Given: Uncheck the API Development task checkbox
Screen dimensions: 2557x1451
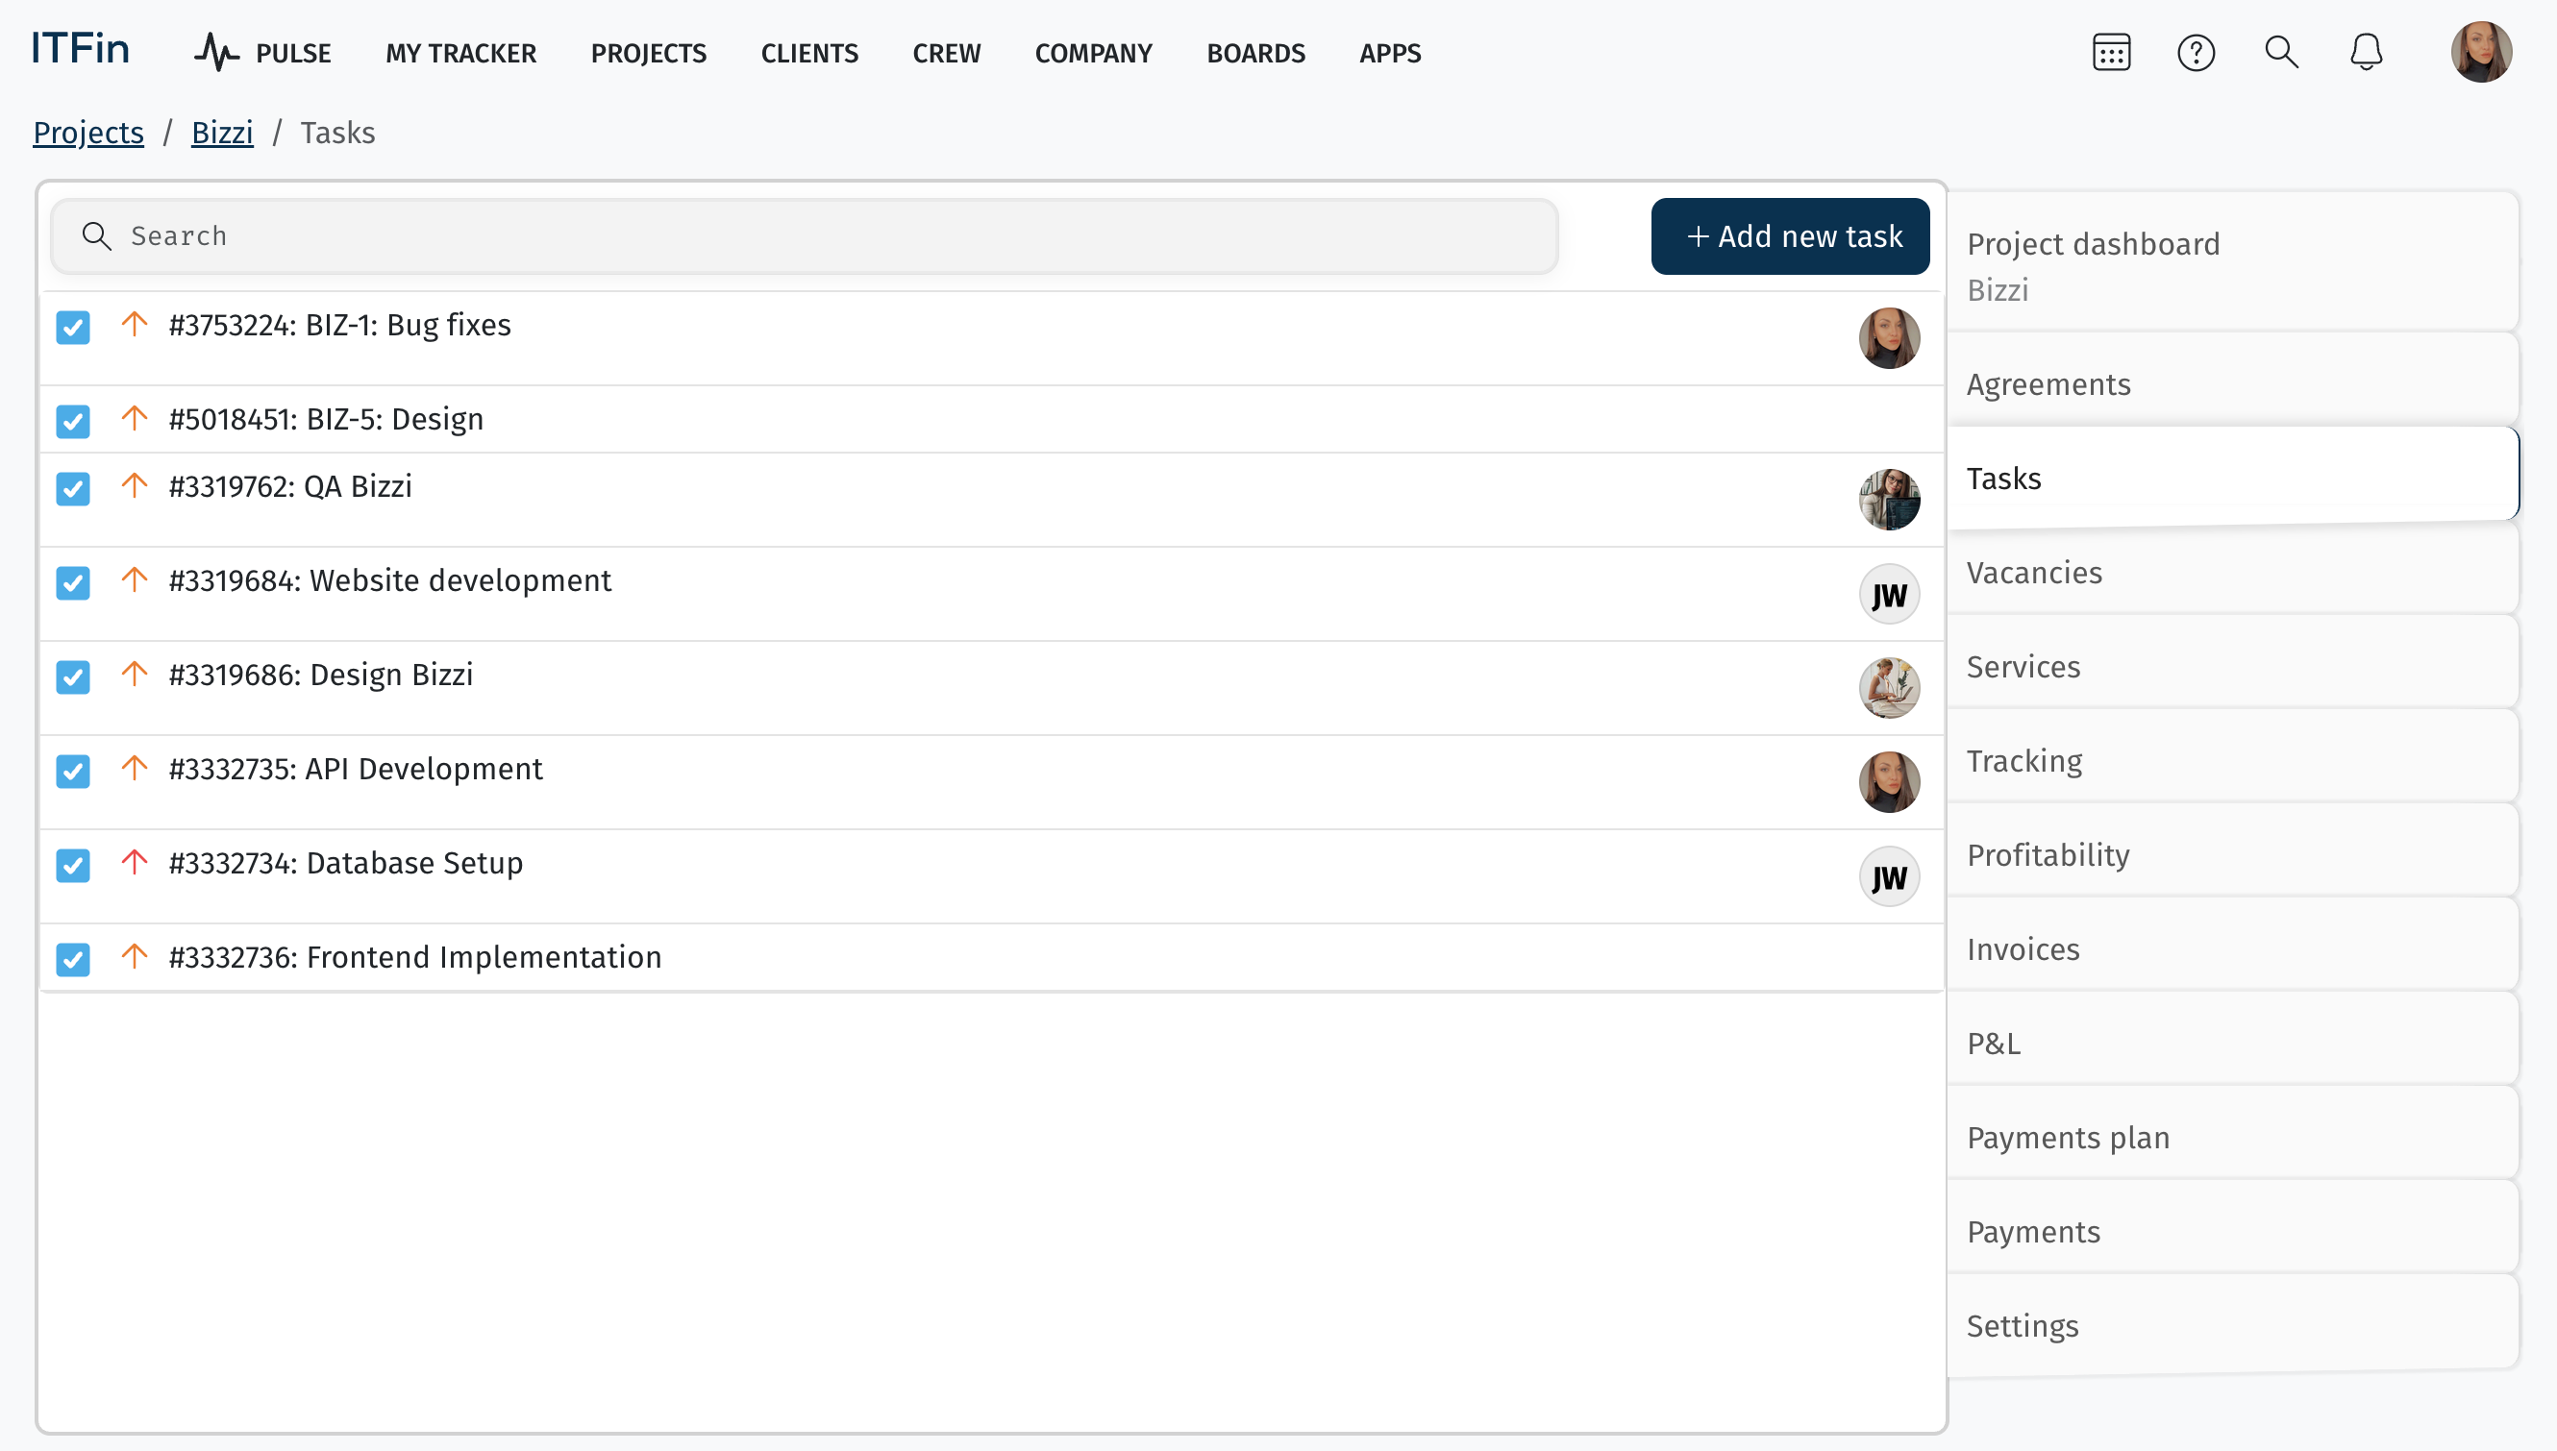Looking at the screenshot, I should click(x=73, y=771).
